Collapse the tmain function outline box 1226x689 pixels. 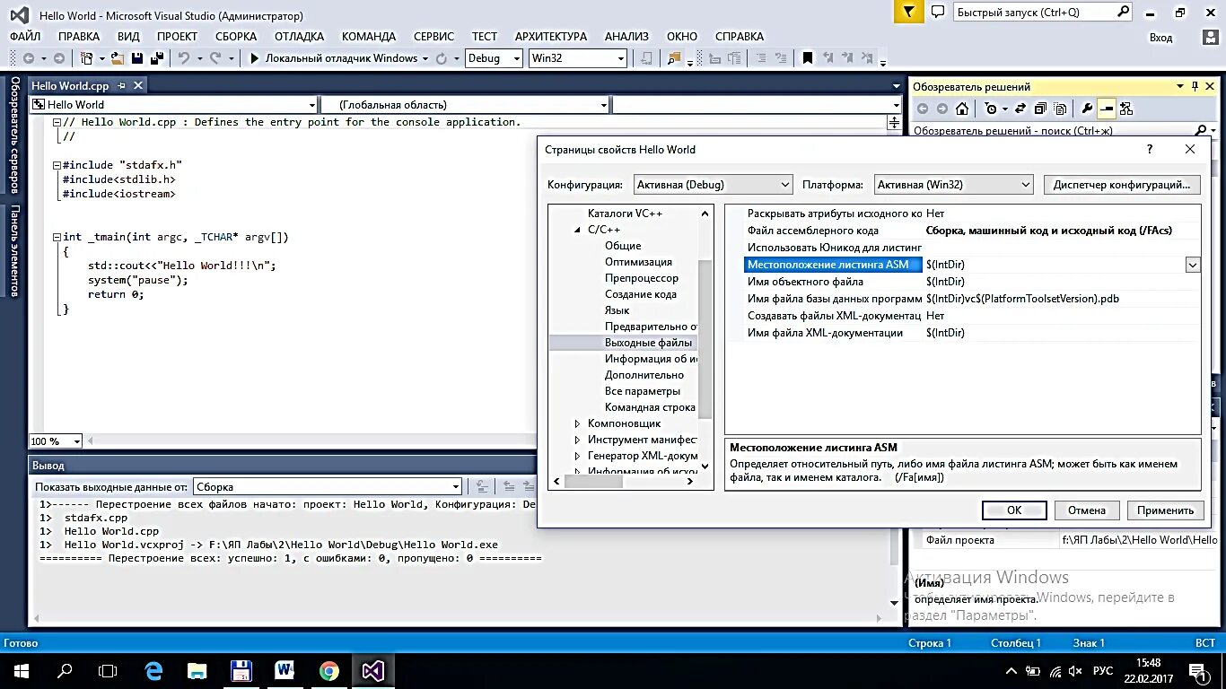pos(57,237)
